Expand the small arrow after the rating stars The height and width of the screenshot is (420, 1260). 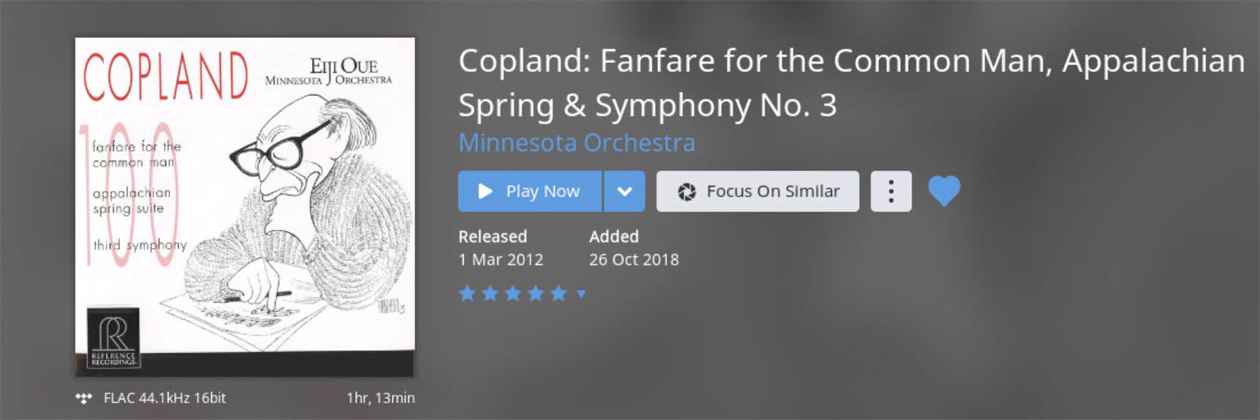[x=581, y=294]
